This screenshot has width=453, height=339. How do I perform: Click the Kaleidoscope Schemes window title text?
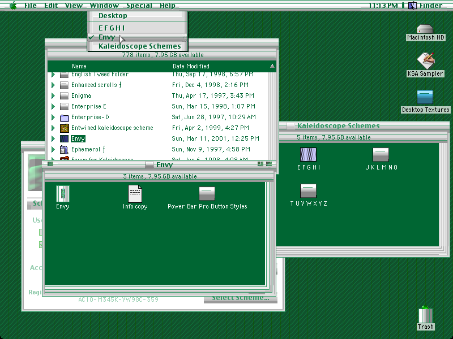(x=338, y=125)
